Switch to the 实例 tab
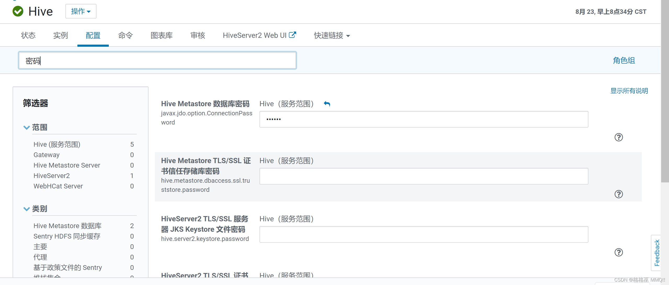This screenshot has height=285, width=669. [x=61, y=35]
